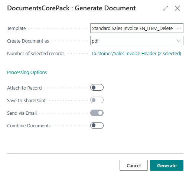This screenshot has width=189, height=174.
Task: Toggle Send via Email switch
Action: click(97, 113)
